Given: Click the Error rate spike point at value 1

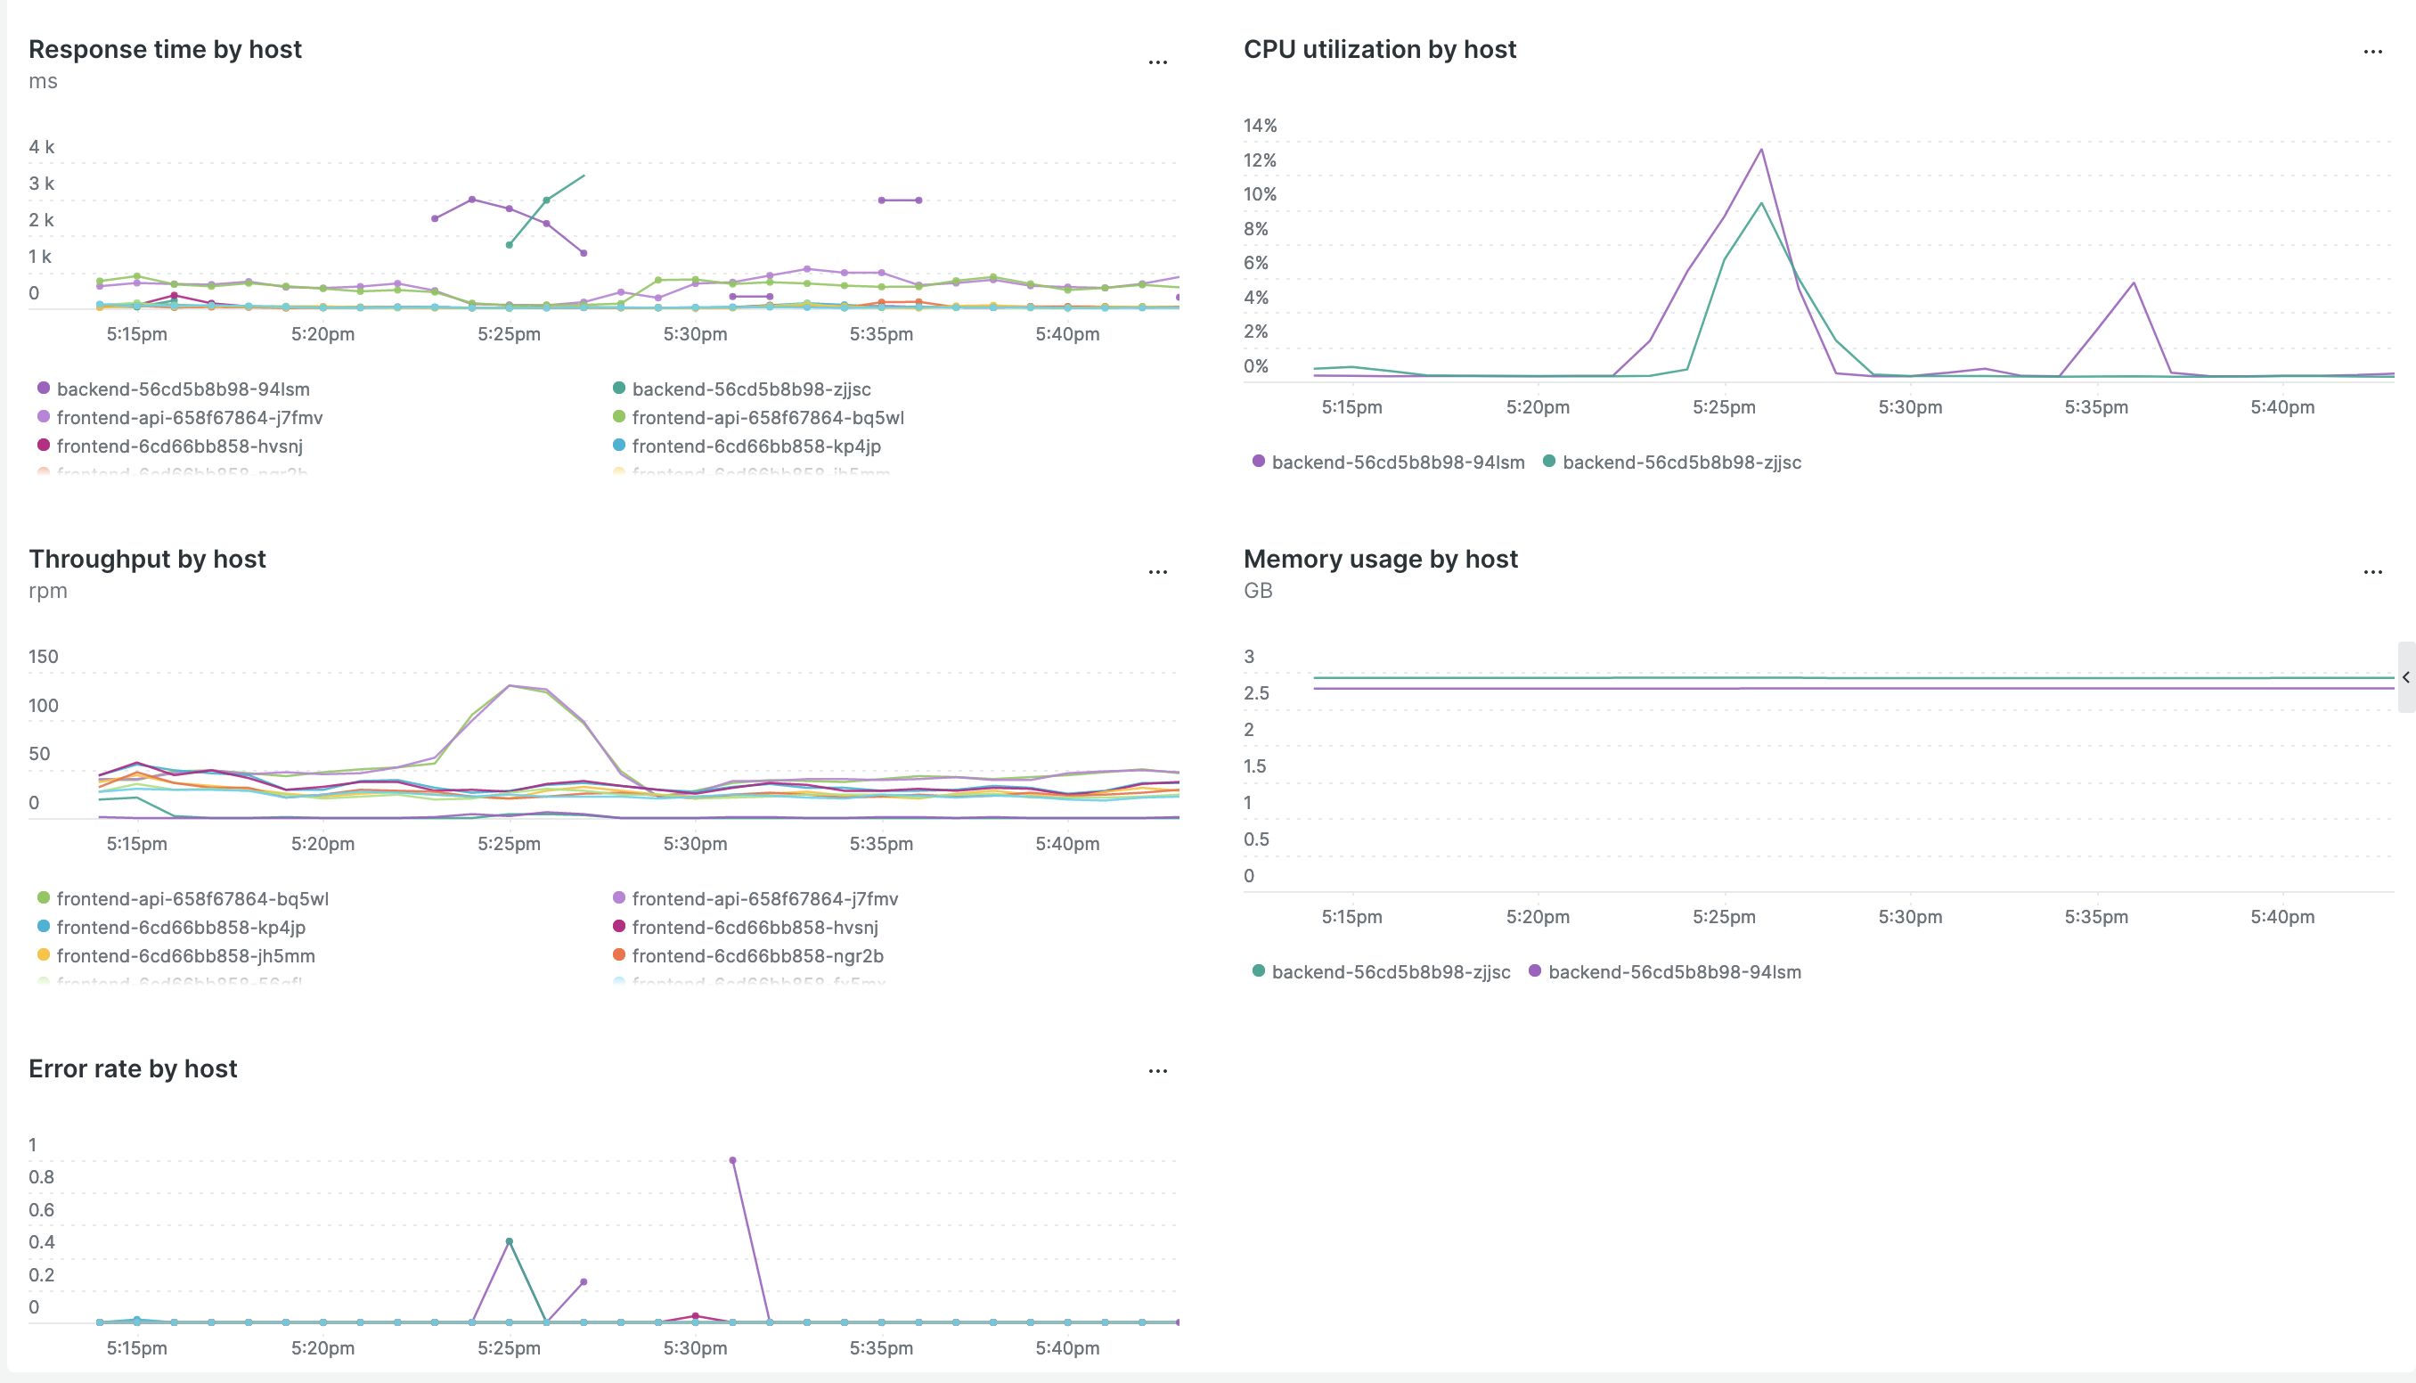Looking at the screenshot, I should [x=732, y=1161].
